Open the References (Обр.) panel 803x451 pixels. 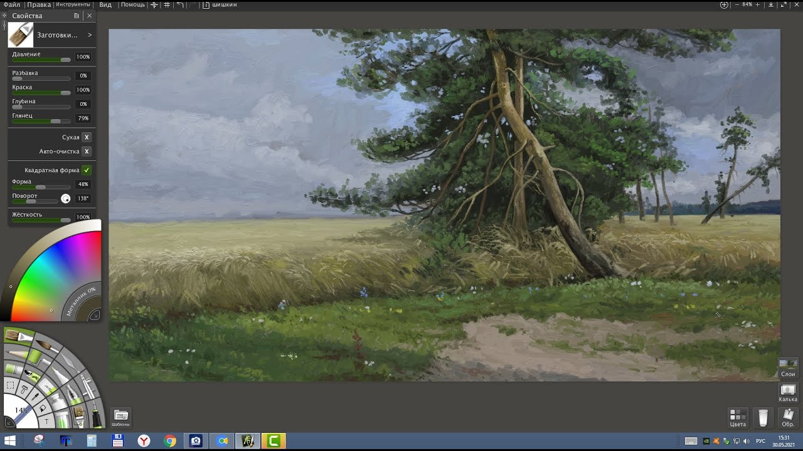(x=788, y=418)
